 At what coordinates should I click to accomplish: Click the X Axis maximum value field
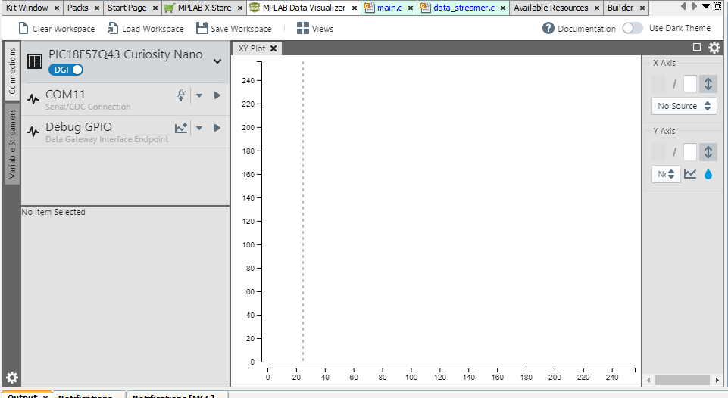tap(690, 84)
